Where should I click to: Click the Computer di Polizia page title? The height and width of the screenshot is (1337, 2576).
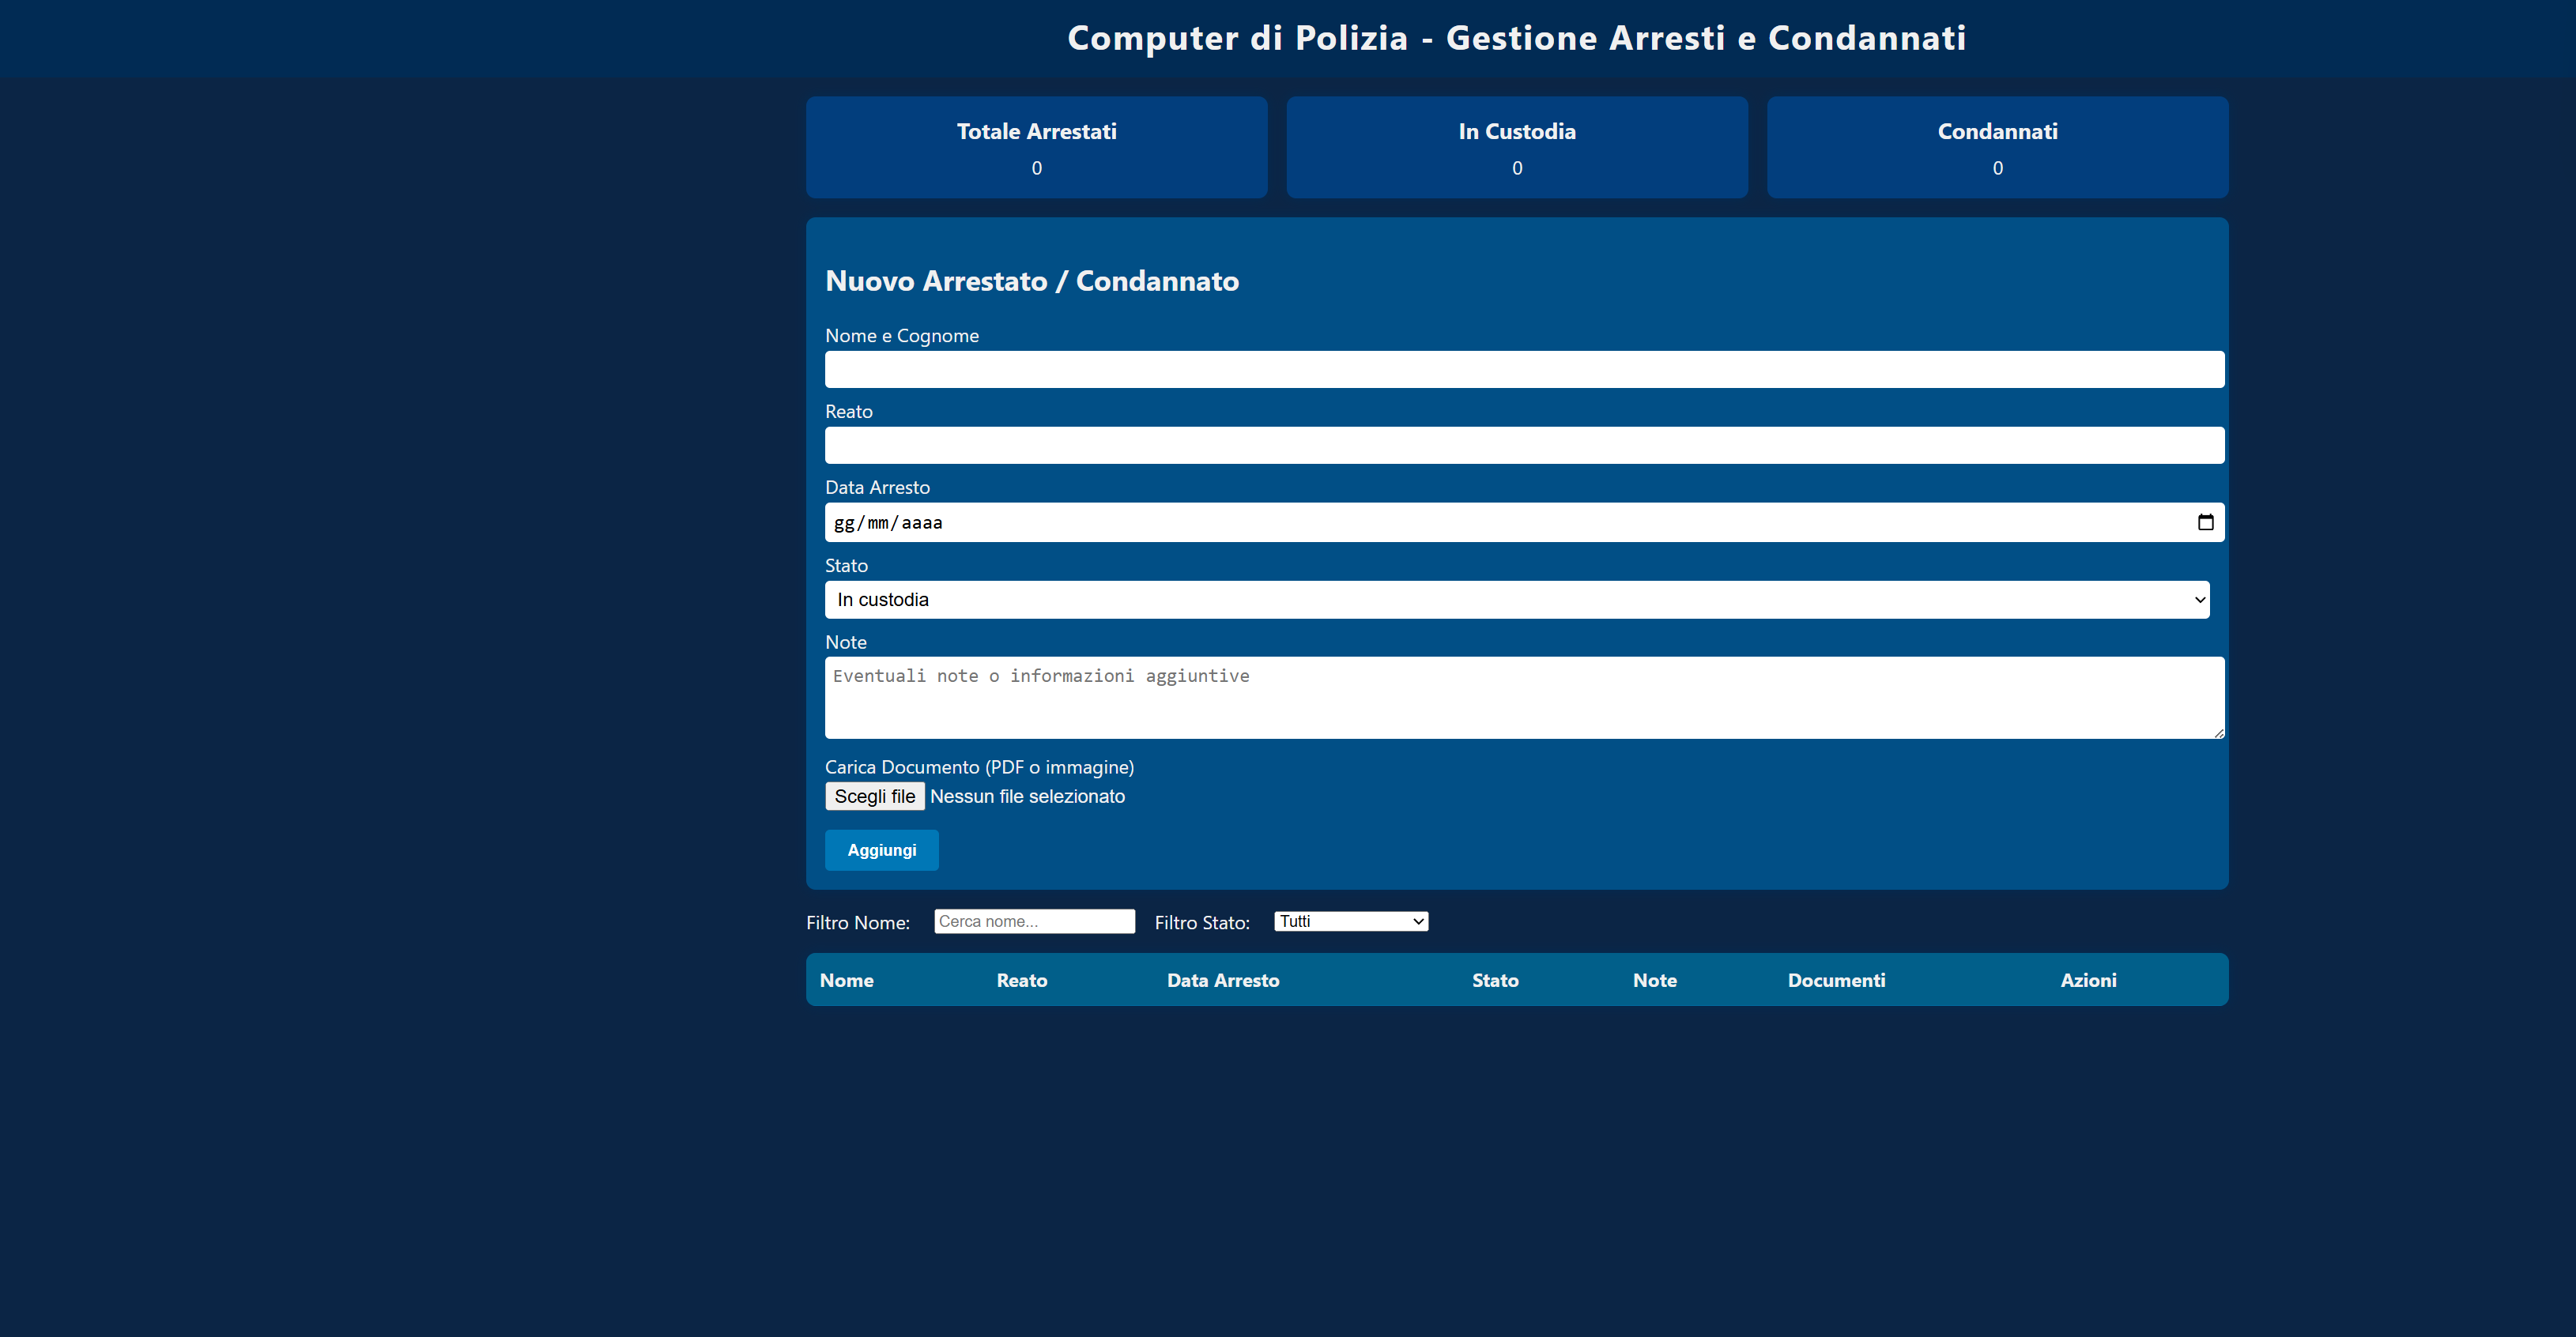[x=1517, y=38]
